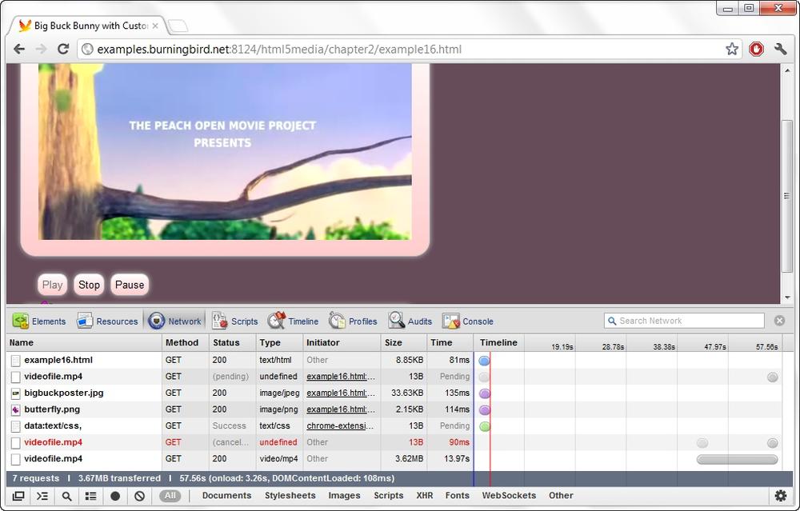Open the Timeline panel
Viewport: 800px width, 511px height.
293,321
